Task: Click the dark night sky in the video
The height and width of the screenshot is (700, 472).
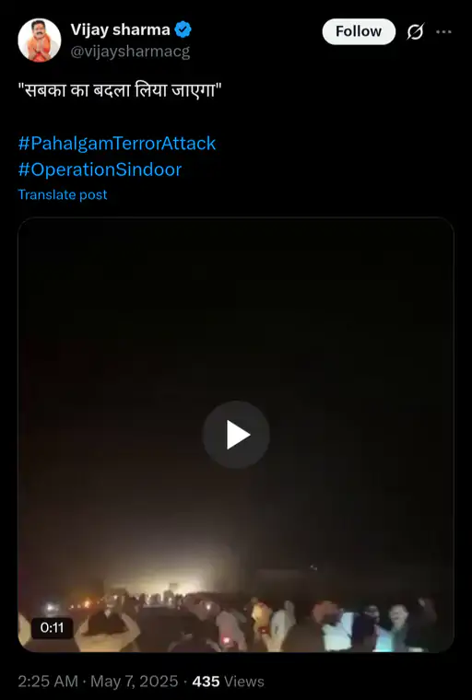Action: pos(236,312)
